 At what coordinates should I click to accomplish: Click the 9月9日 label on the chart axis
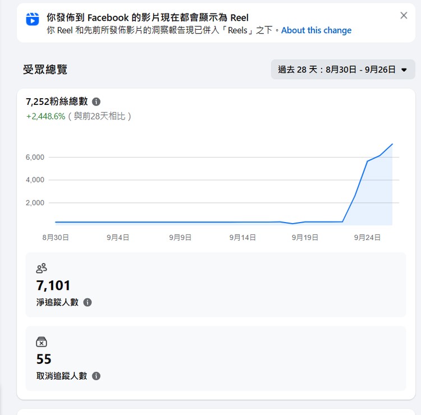(180, 237)
